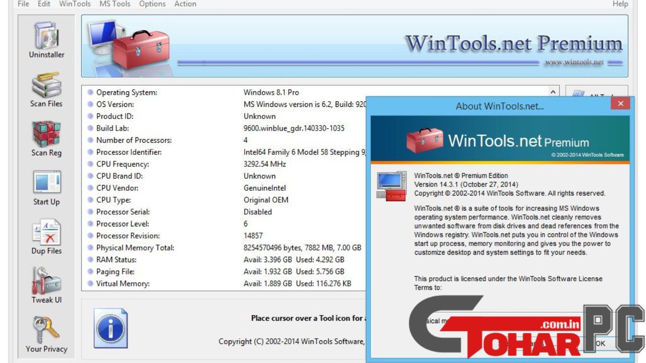Viewport: 646px width, 363px height.
Task: Click the computer icon in About dialog
Action: pyautogui.click(x=392, y=186)
